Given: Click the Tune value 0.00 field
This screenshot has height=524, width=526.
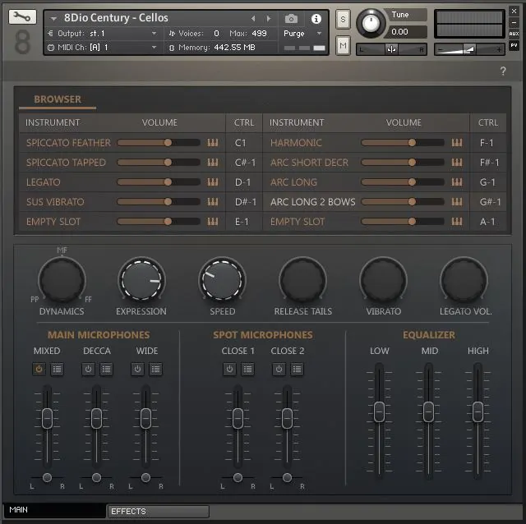Looking at the screenshot, I should click(405, 32).
